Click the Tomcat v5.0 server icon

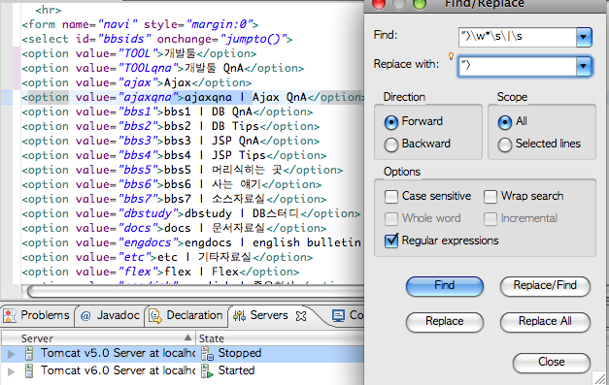[29, 353]
